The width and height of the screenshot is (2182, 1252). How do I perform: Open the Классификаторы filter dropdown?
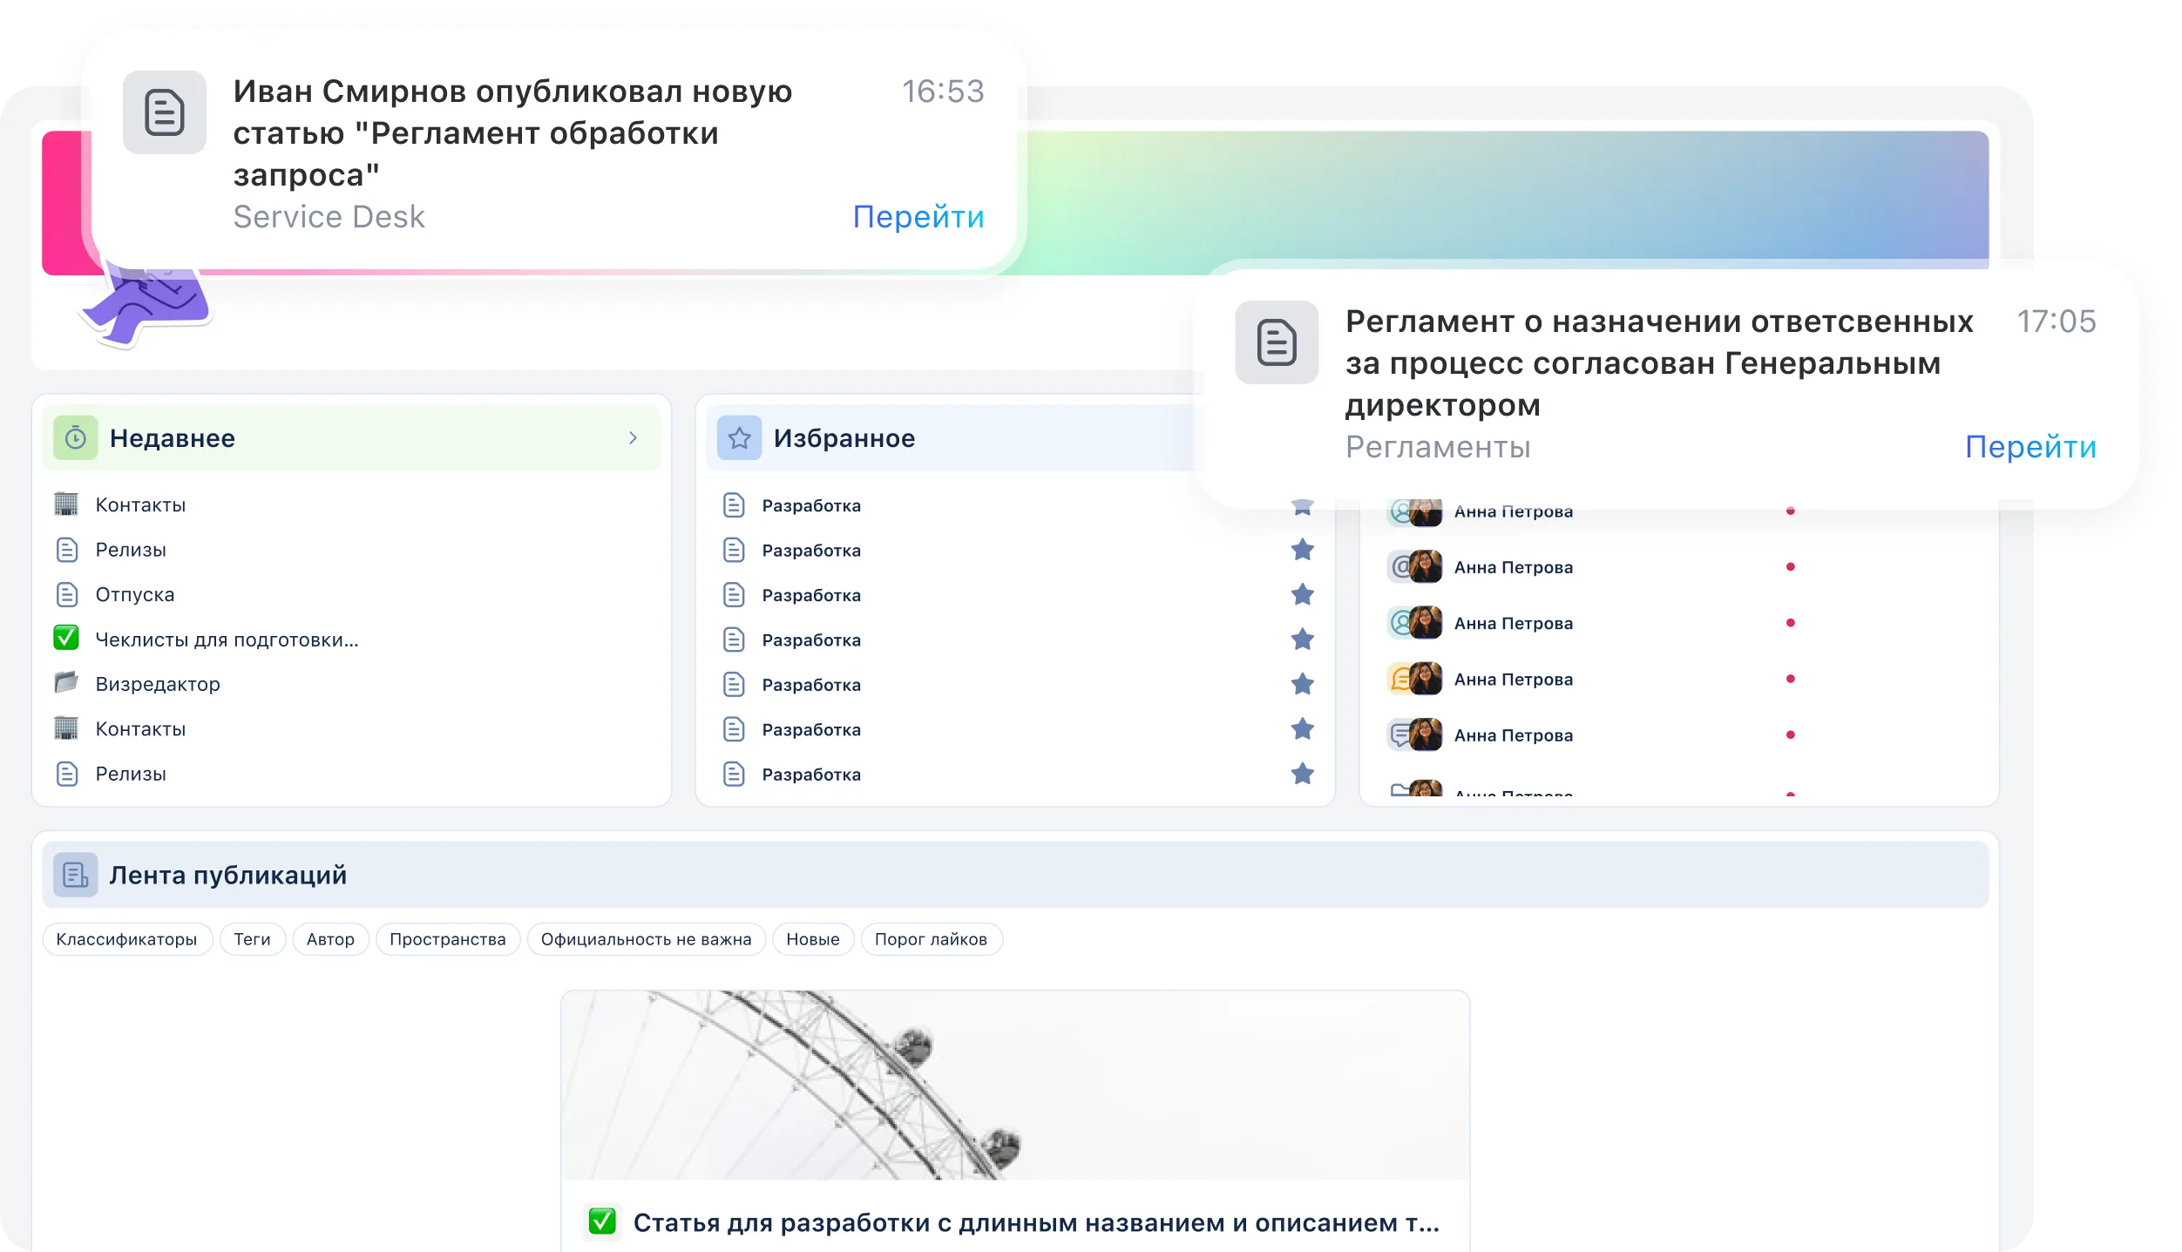[126, 939]
